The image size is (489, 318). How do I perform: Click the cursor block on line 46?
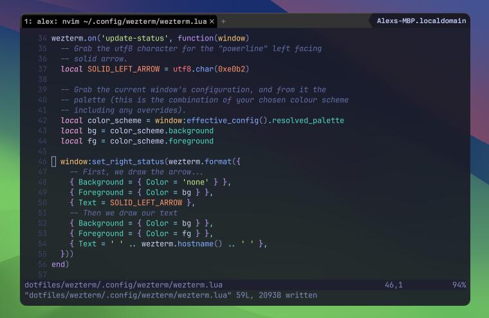point(53,162)
